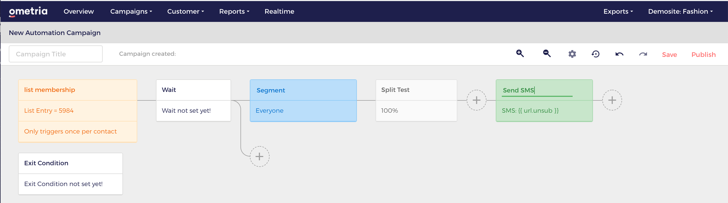The width and height of the screenshot is (728, 203).
Task: Click 'List Entry = 5984' row
Action: click(78, 111)
